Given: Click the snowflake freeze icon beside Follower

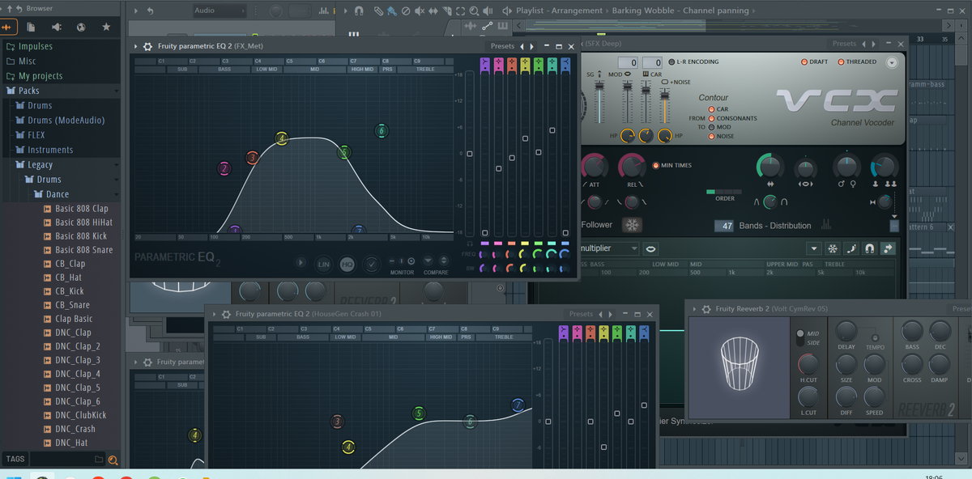Looking at the screenshot, I should click(x=631, y=225).
